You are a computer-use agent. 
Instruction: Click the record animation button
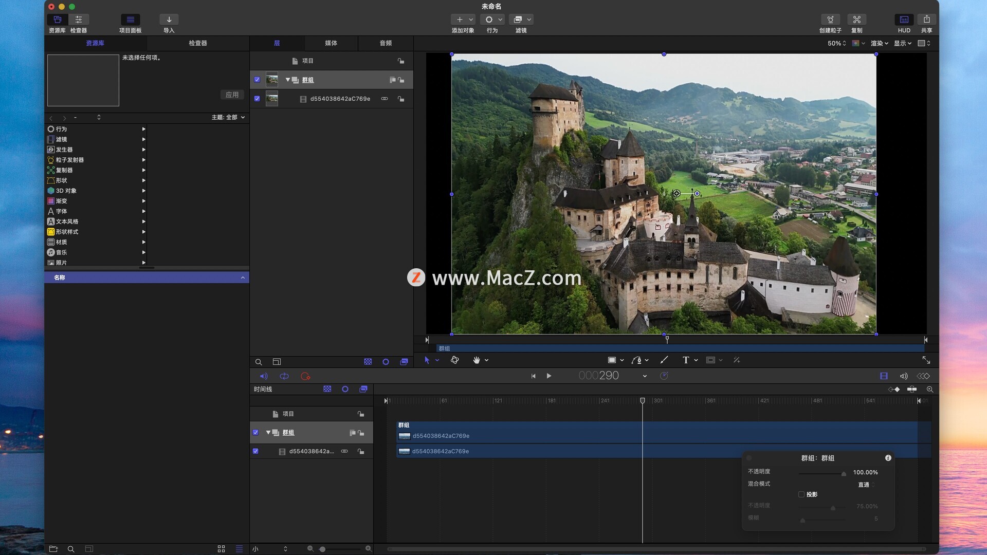click(305, 376)
